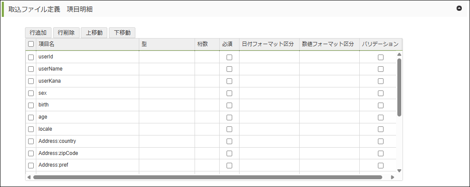
Task: Toggle the select-all header checkbox
Action: [x=31, y=44]
